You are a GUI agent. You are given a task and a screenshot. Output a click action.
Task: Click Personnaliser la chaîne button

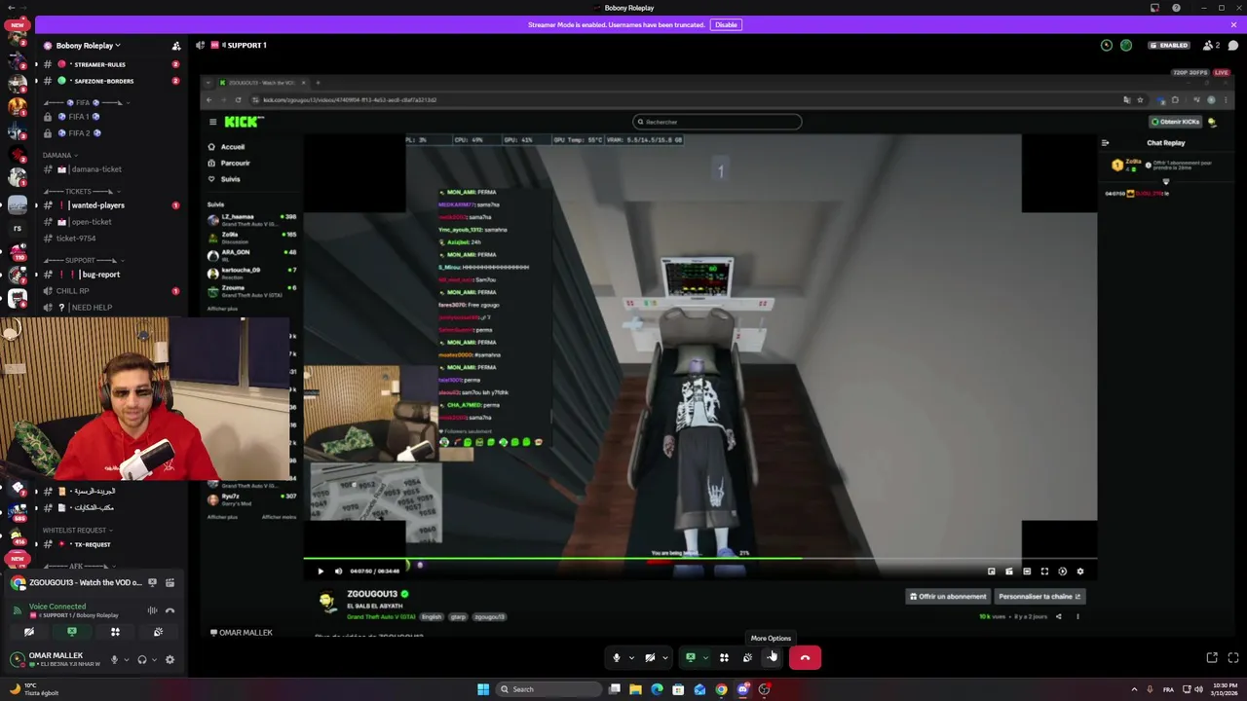1039,597
